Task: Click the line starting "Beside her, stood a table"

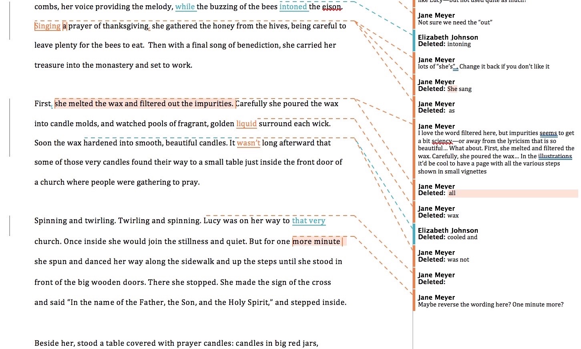Action: (x=176, y=343)
